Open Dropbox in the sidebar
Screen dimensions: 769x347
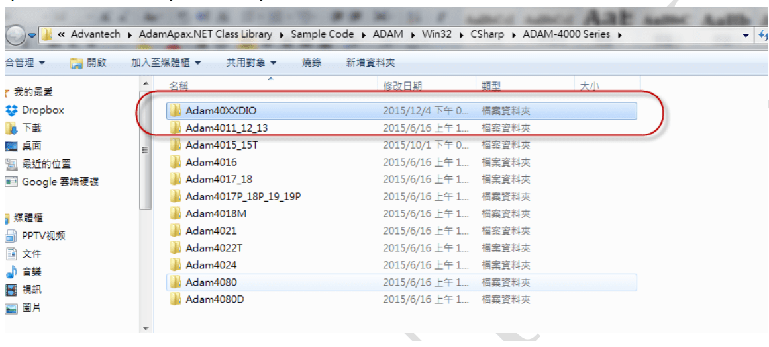(35, 110)
